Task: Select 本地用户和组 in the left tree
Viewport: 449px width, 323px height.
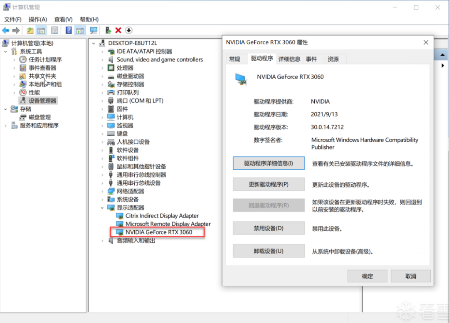Action: (x=45, y=84)
